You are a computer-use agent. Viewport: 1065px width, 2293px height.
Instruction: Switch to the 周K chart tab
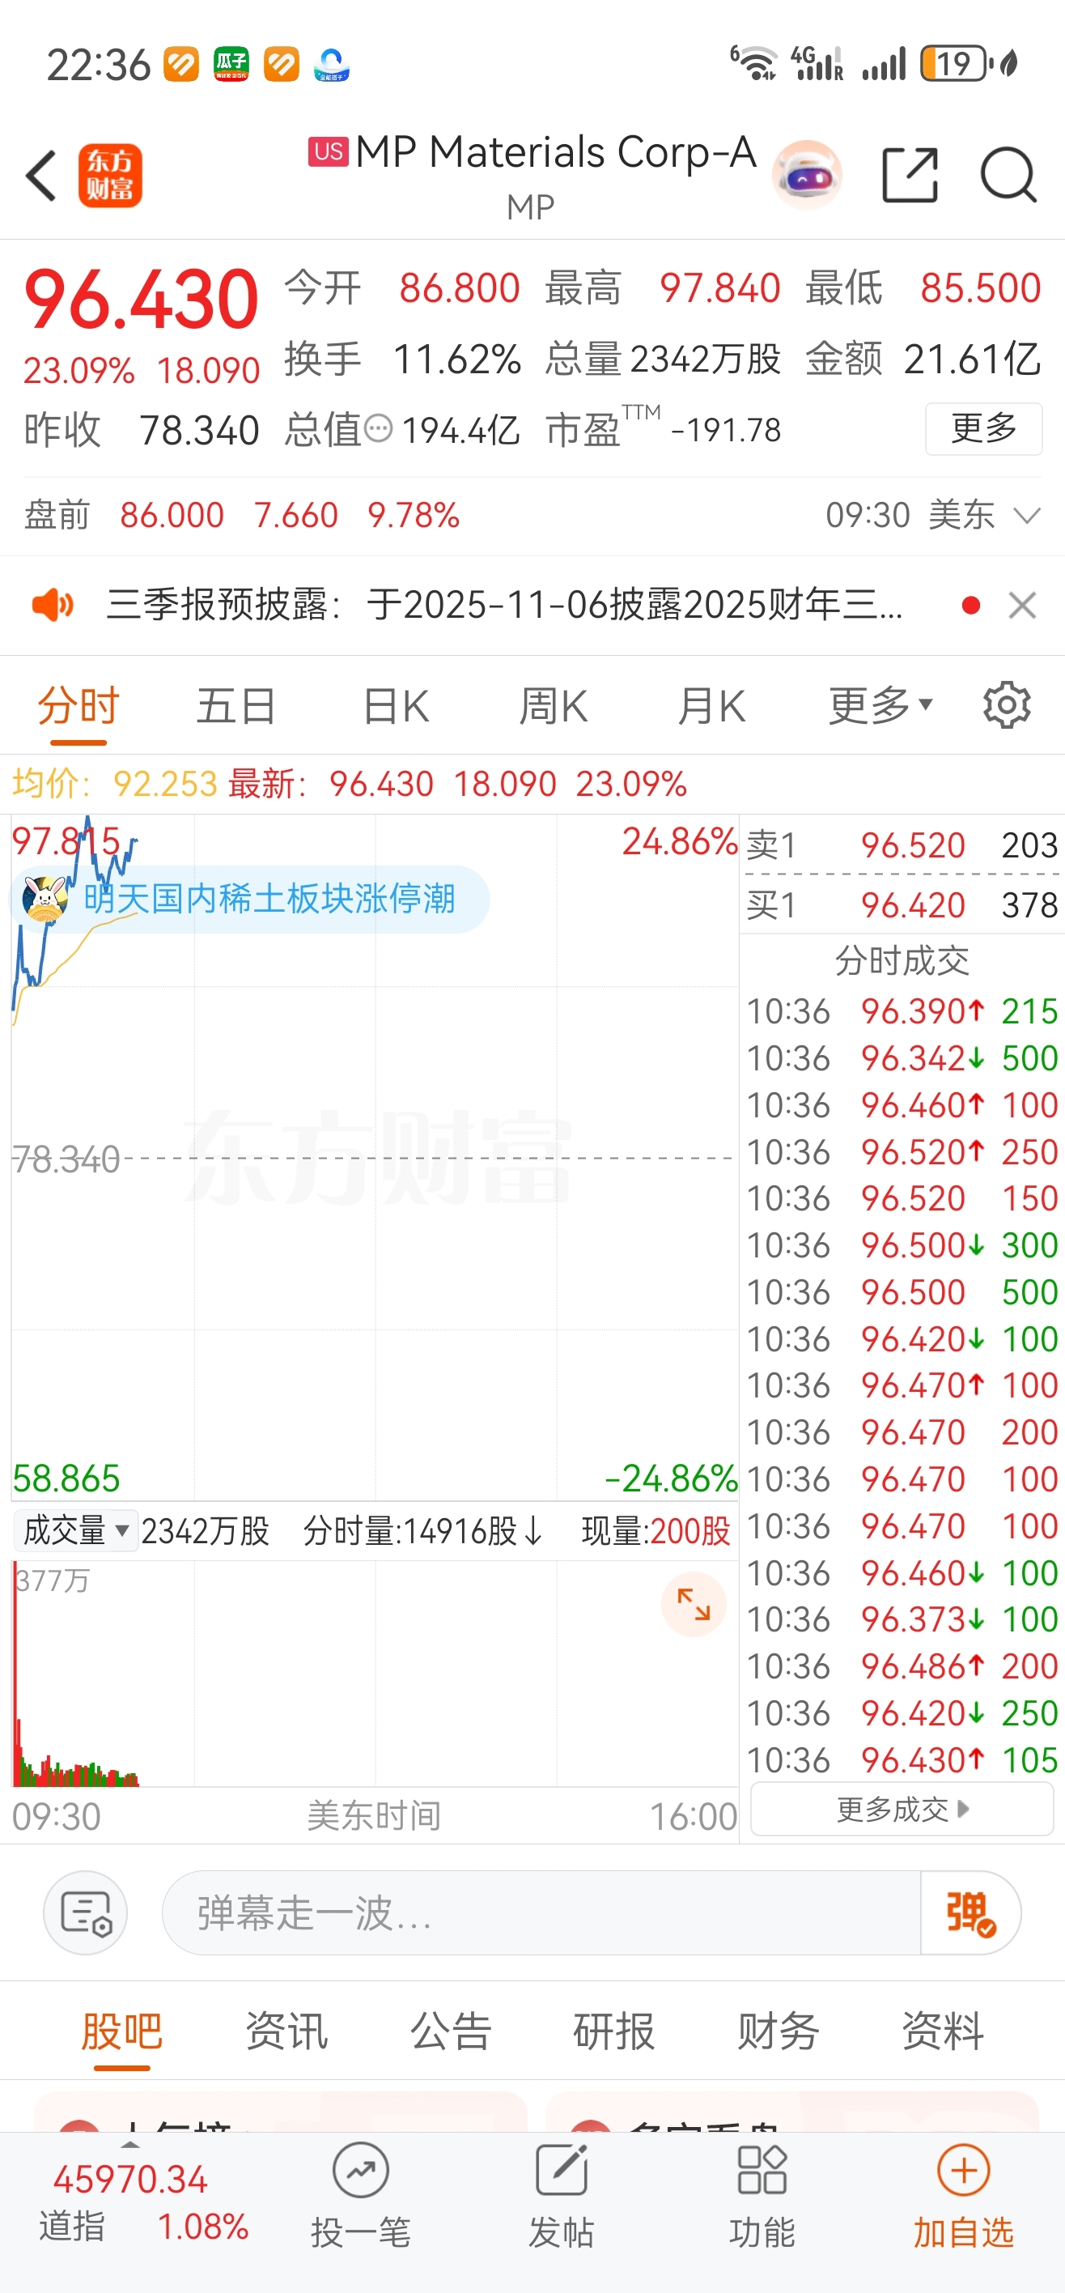[x=554, y=706]
